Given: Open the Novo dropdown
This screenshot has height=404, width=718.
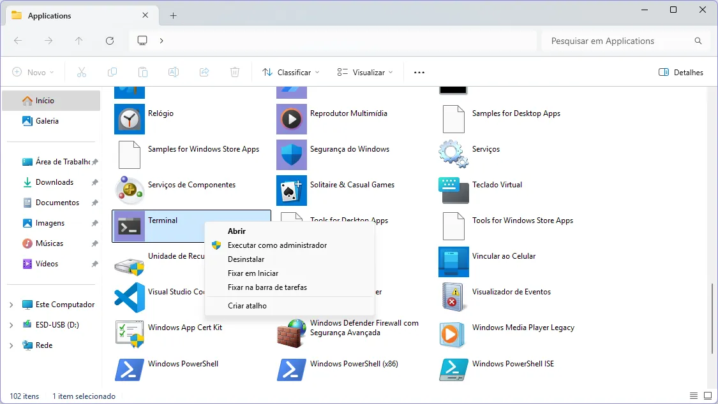Looking at the screenshot, I should 33,72.
